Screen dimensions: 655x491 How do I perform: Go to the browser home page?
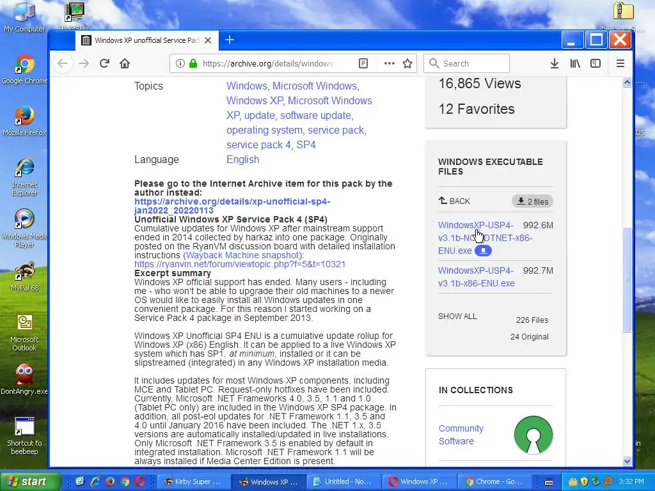[125, 63]
